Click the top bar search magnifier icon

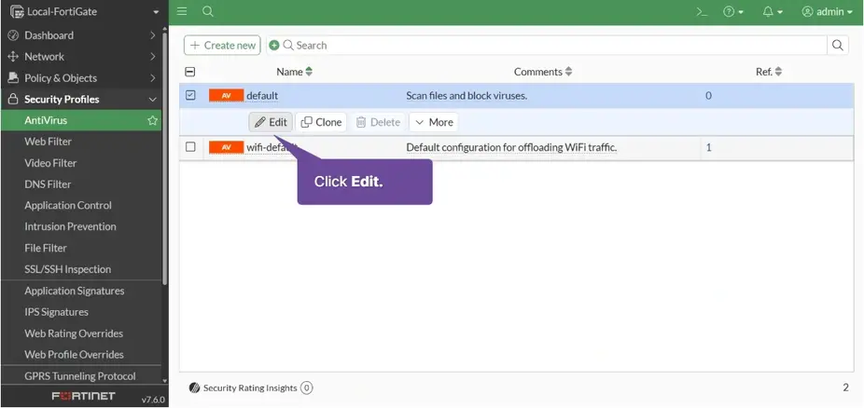[208, 11]
